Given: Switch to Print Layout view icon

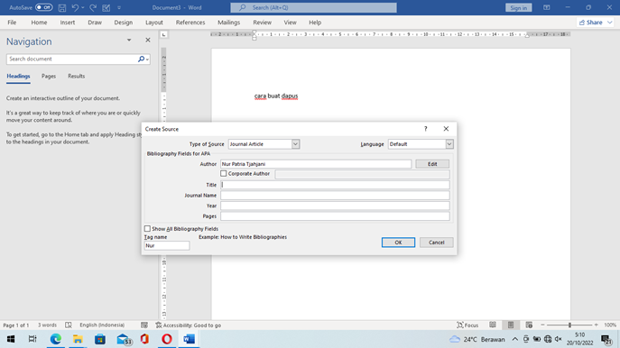Looking at the screenshot, I should click(511, 325).
